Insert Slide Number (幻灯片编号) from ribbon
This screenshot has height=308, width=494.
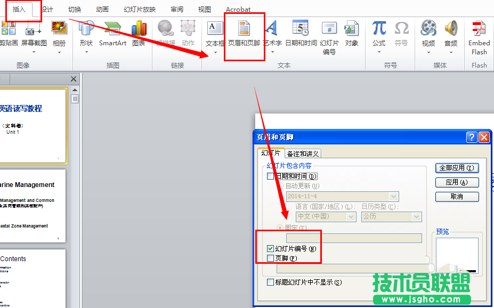click(x=329, y=28)
